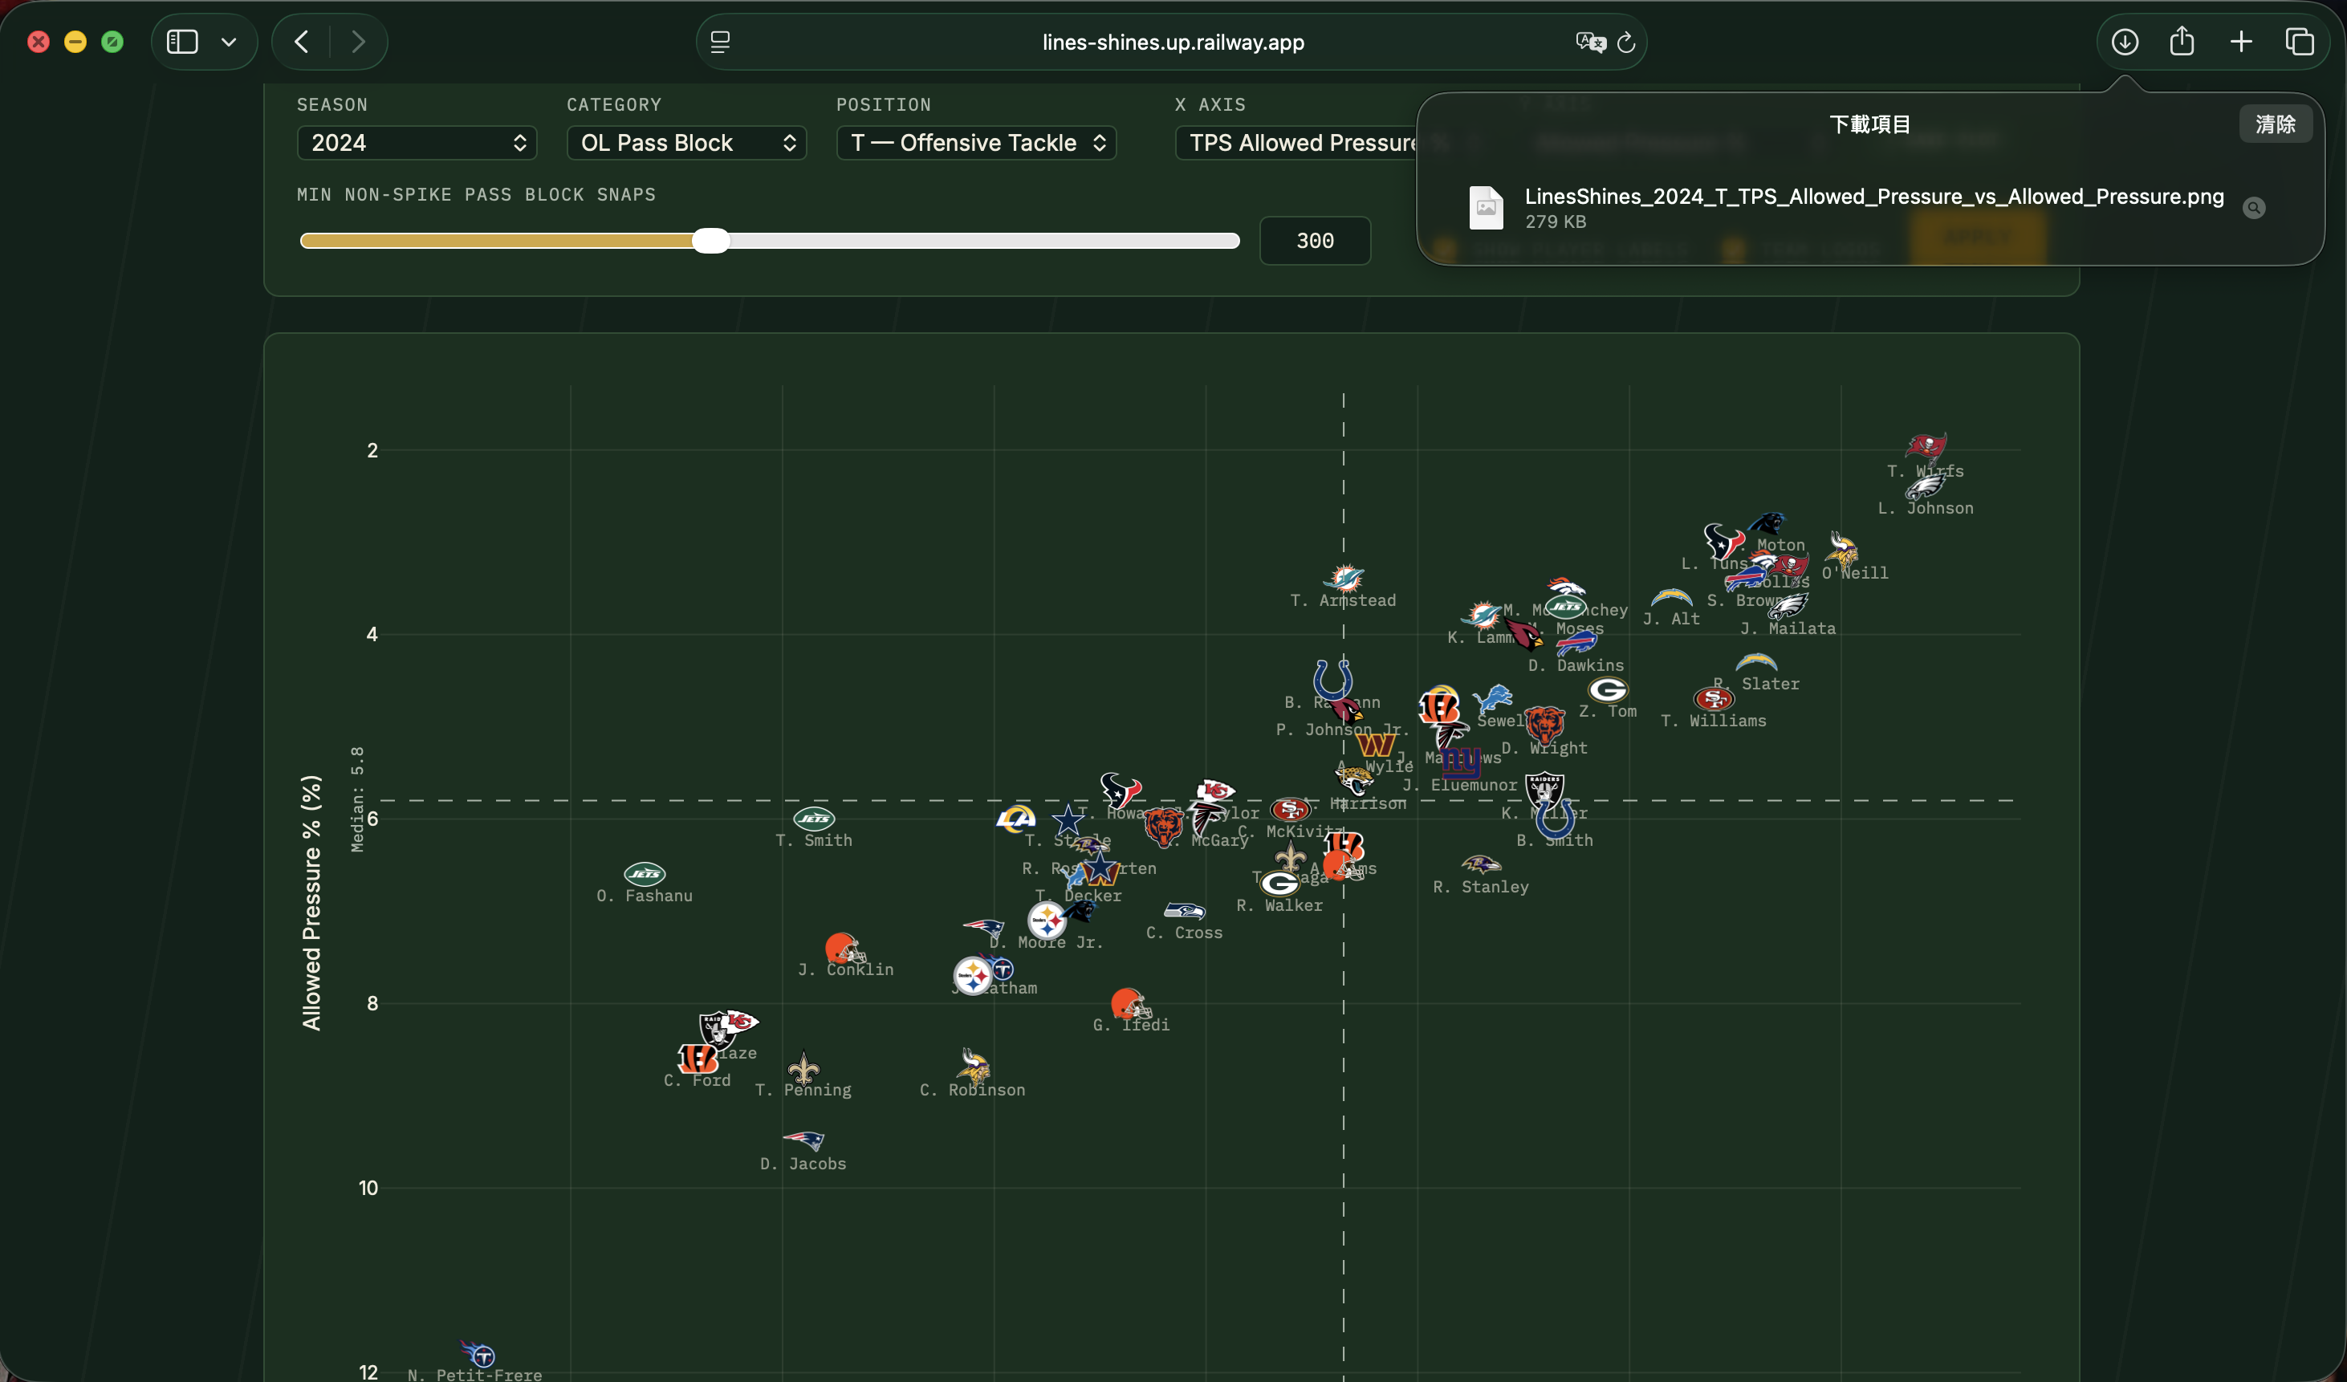Click the "R. Stanley" player label

click(1481, 887)
